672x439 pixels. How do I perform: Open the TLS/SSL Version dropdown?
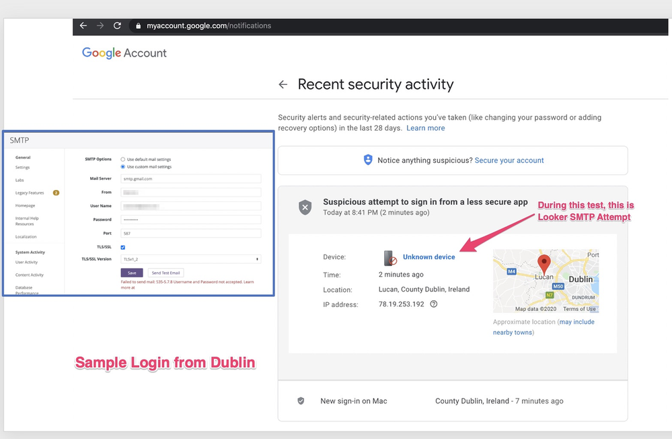(x=191, y=259)
